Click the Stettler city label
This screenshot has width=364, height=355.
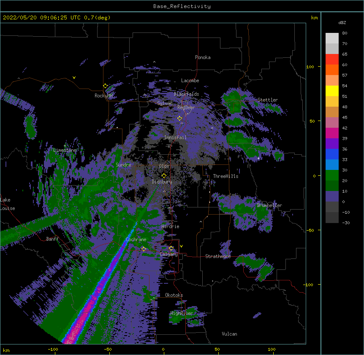tap(268, 100)
